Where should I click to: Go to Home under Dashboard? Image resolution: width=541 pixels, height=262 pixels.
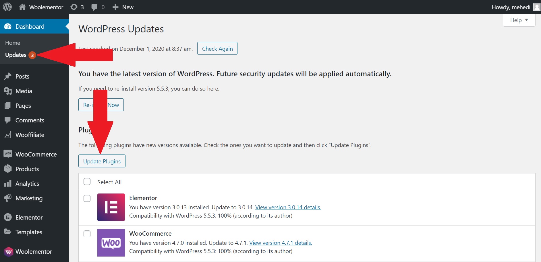click(x=13, y=43)
